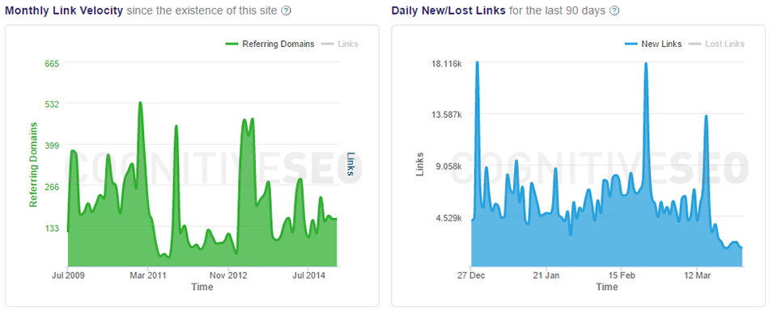Click the 4.529k y-axis value
Viewport: 769px width, 311px height.
point(449,218)
